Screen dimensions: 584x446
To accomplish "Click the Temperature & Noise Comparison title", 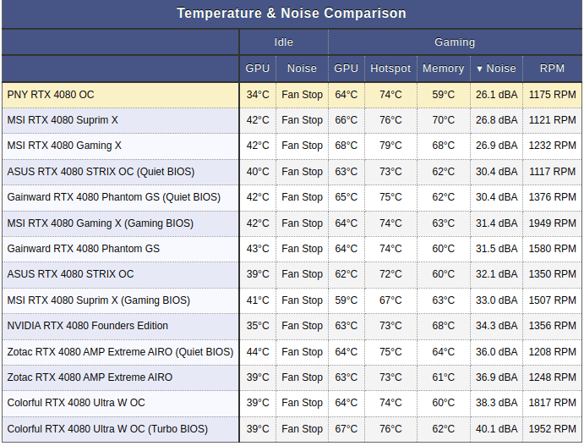I will (x=292, y=14).
